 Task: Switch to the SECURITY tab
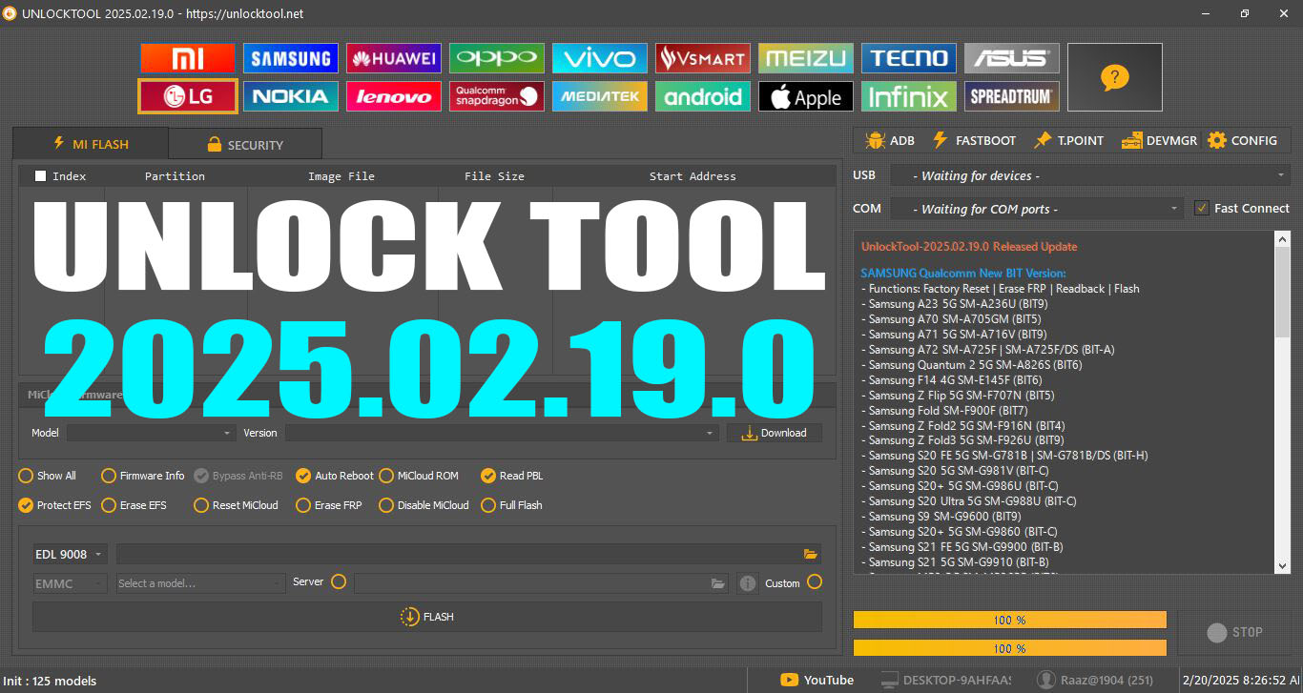pos(245,145)
